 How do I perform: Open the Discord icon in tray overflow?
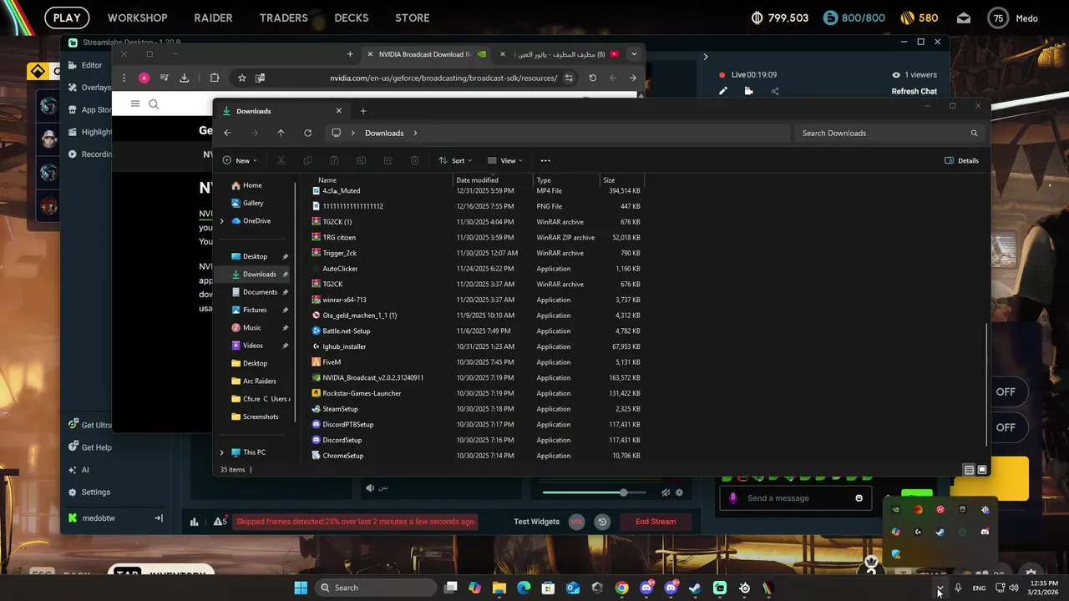pos(985,532)
